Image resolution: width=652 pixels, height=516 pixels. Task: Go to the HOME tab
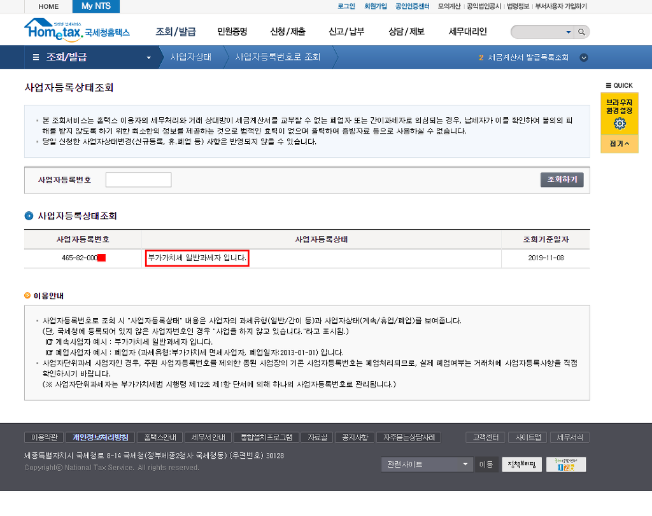[x=48, y=6]
